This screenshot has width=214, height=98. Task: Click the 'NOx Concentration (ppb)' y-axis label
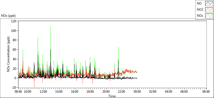coord(8,54)
